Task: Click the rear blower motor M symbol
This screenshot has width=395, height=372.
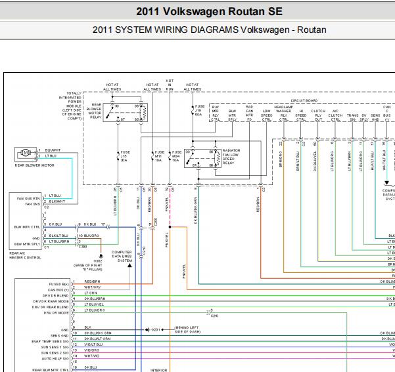Action: click(x=25, y=152)
